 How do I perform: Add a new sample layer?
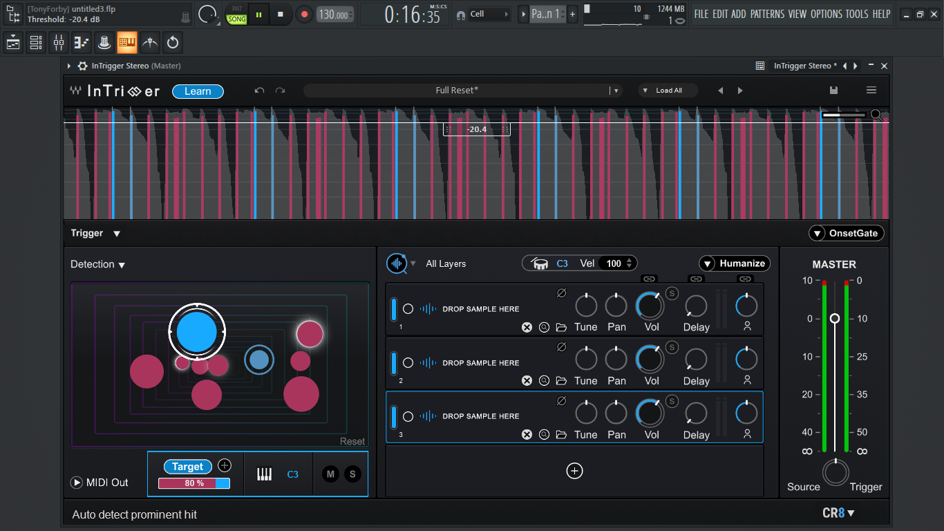coord(574,471)
